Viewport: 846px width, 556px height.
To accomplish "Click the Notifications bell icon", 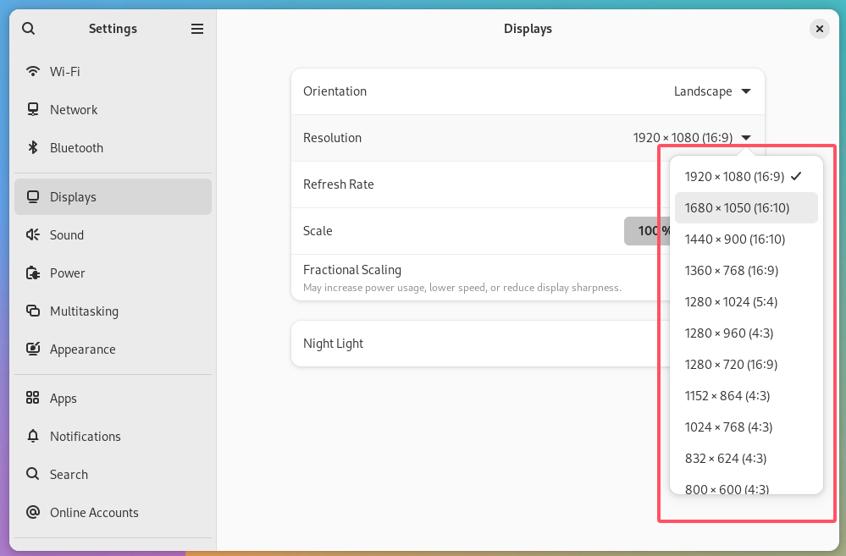I will tap(33, 437).
